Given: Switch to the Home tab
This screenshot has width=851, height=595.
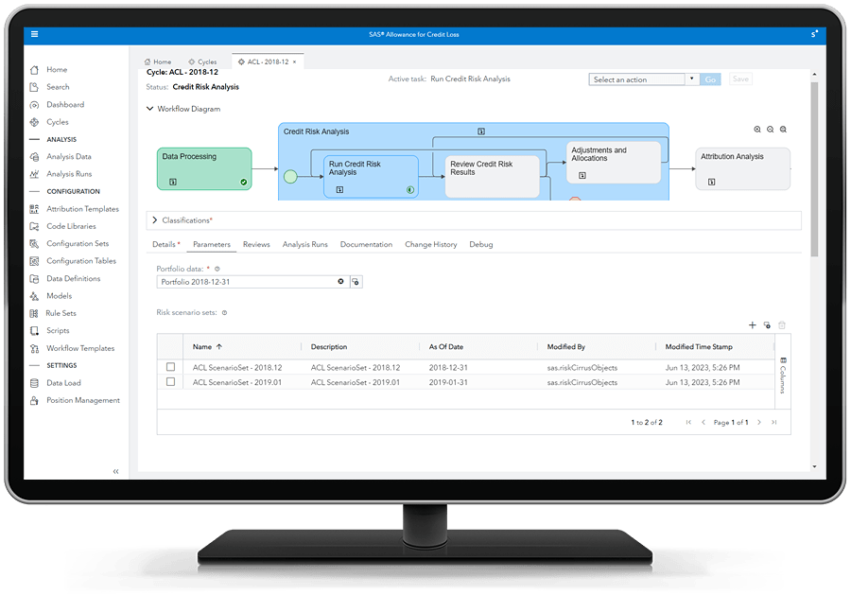Looking at the screenshot, I should (158, 61).
